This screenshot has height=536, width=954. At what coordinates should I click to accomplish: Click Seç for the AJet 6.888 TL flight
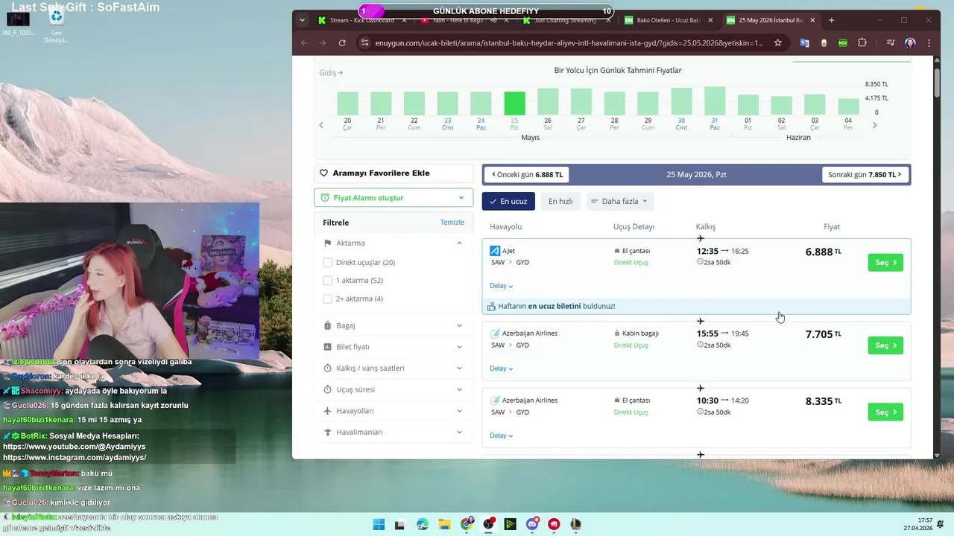[x=885, y=263]
